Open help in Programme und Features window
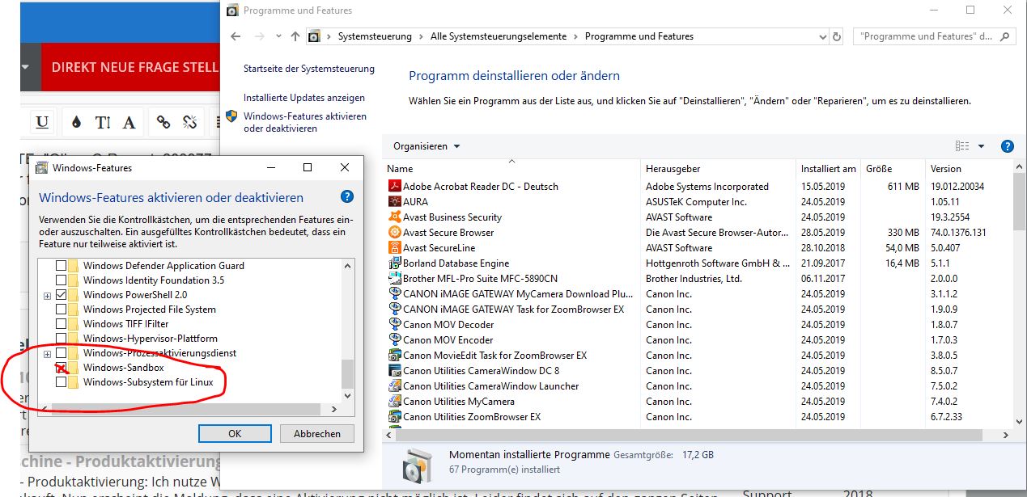1027x497 pixels. tap(1008, 146)
